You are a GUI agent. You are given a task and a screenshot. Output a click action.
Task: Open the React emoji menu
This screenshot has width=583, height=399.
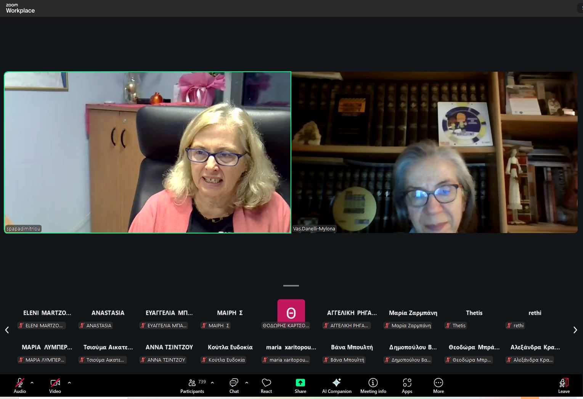coord(266,385)
